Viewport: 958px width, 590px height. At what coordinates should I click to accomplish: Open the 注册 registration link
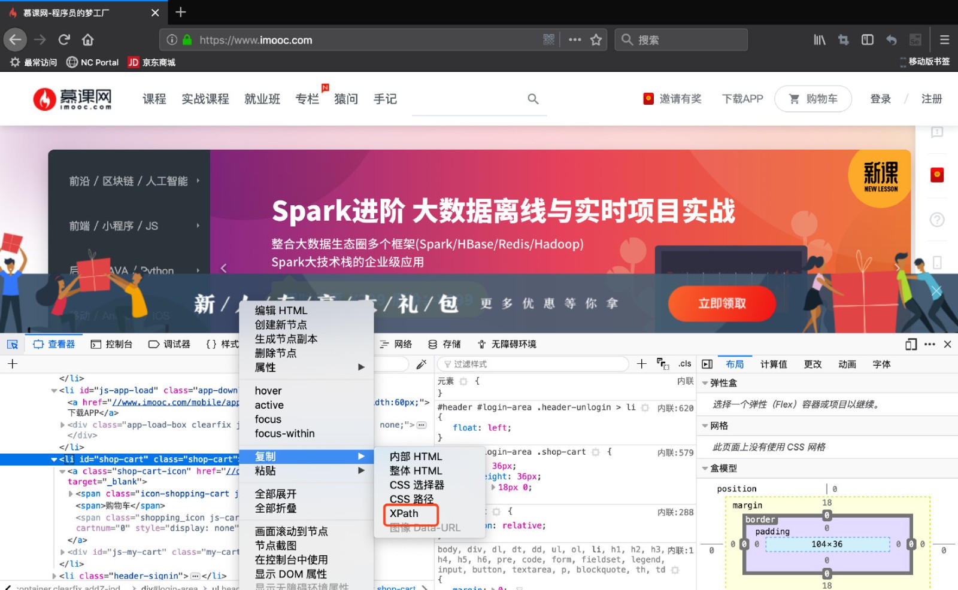(932, 99)
